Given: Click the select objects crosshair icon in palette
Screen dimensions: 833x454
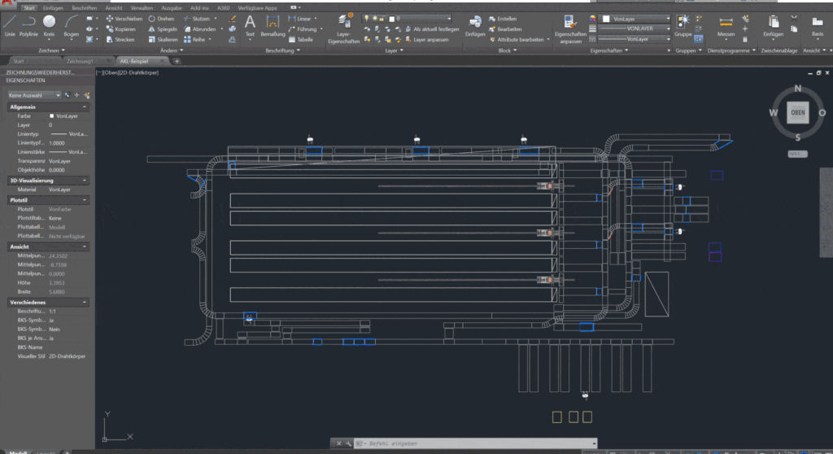Looking at the screenshot, I should point(77,95).
